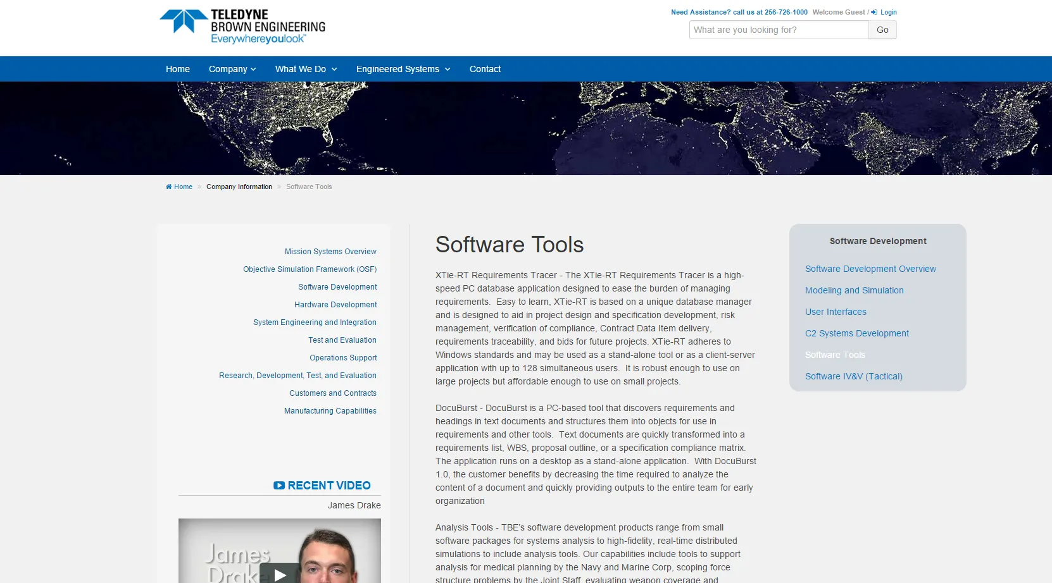Click the Software Tools breadcrumb text
The height and width of the screenshot is (583, 1052).
click(309, 187)
